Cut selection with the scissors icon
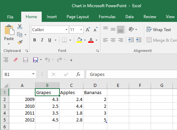Image resolution: width=177 pixels, height=130 pixels. [20, 27]
